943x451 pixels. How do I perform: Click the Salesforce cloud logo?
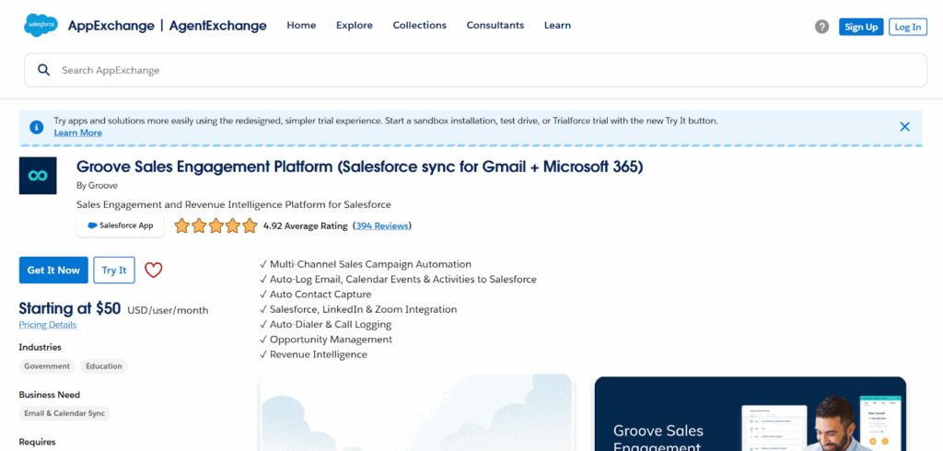point(41,26)
